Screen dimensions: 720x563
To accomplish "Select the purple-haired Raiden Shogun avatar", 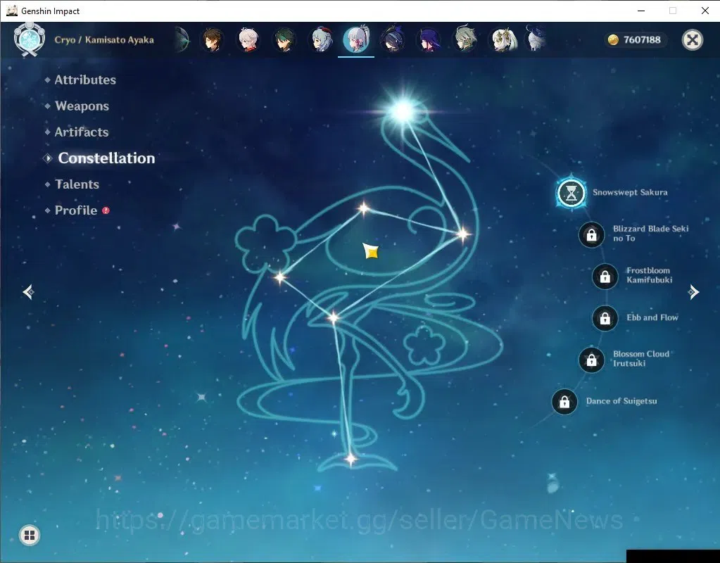I will 429,39.
